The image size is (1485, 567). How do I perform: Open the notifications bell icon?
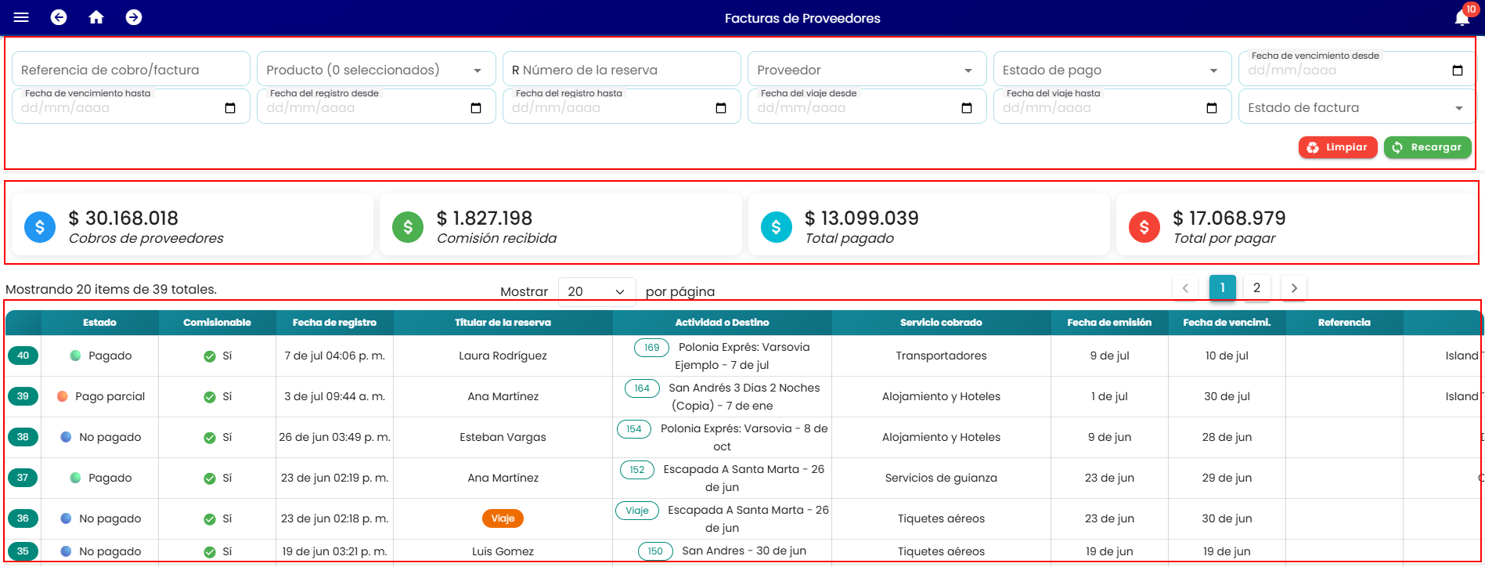[x=1462, y=18]
